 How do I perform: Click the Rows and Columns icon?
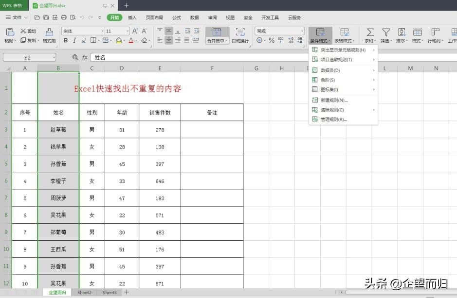pyautogui.click(x=436, y=32)
